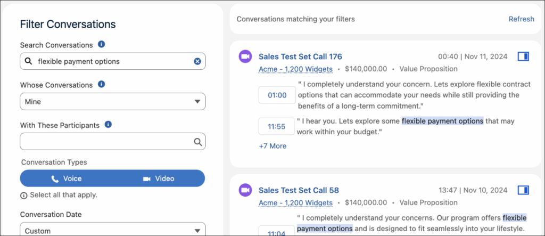The height and width of the screenshot is (236, 545).
Task: Toggle the Video conversation type
Action: pos(159,178)
